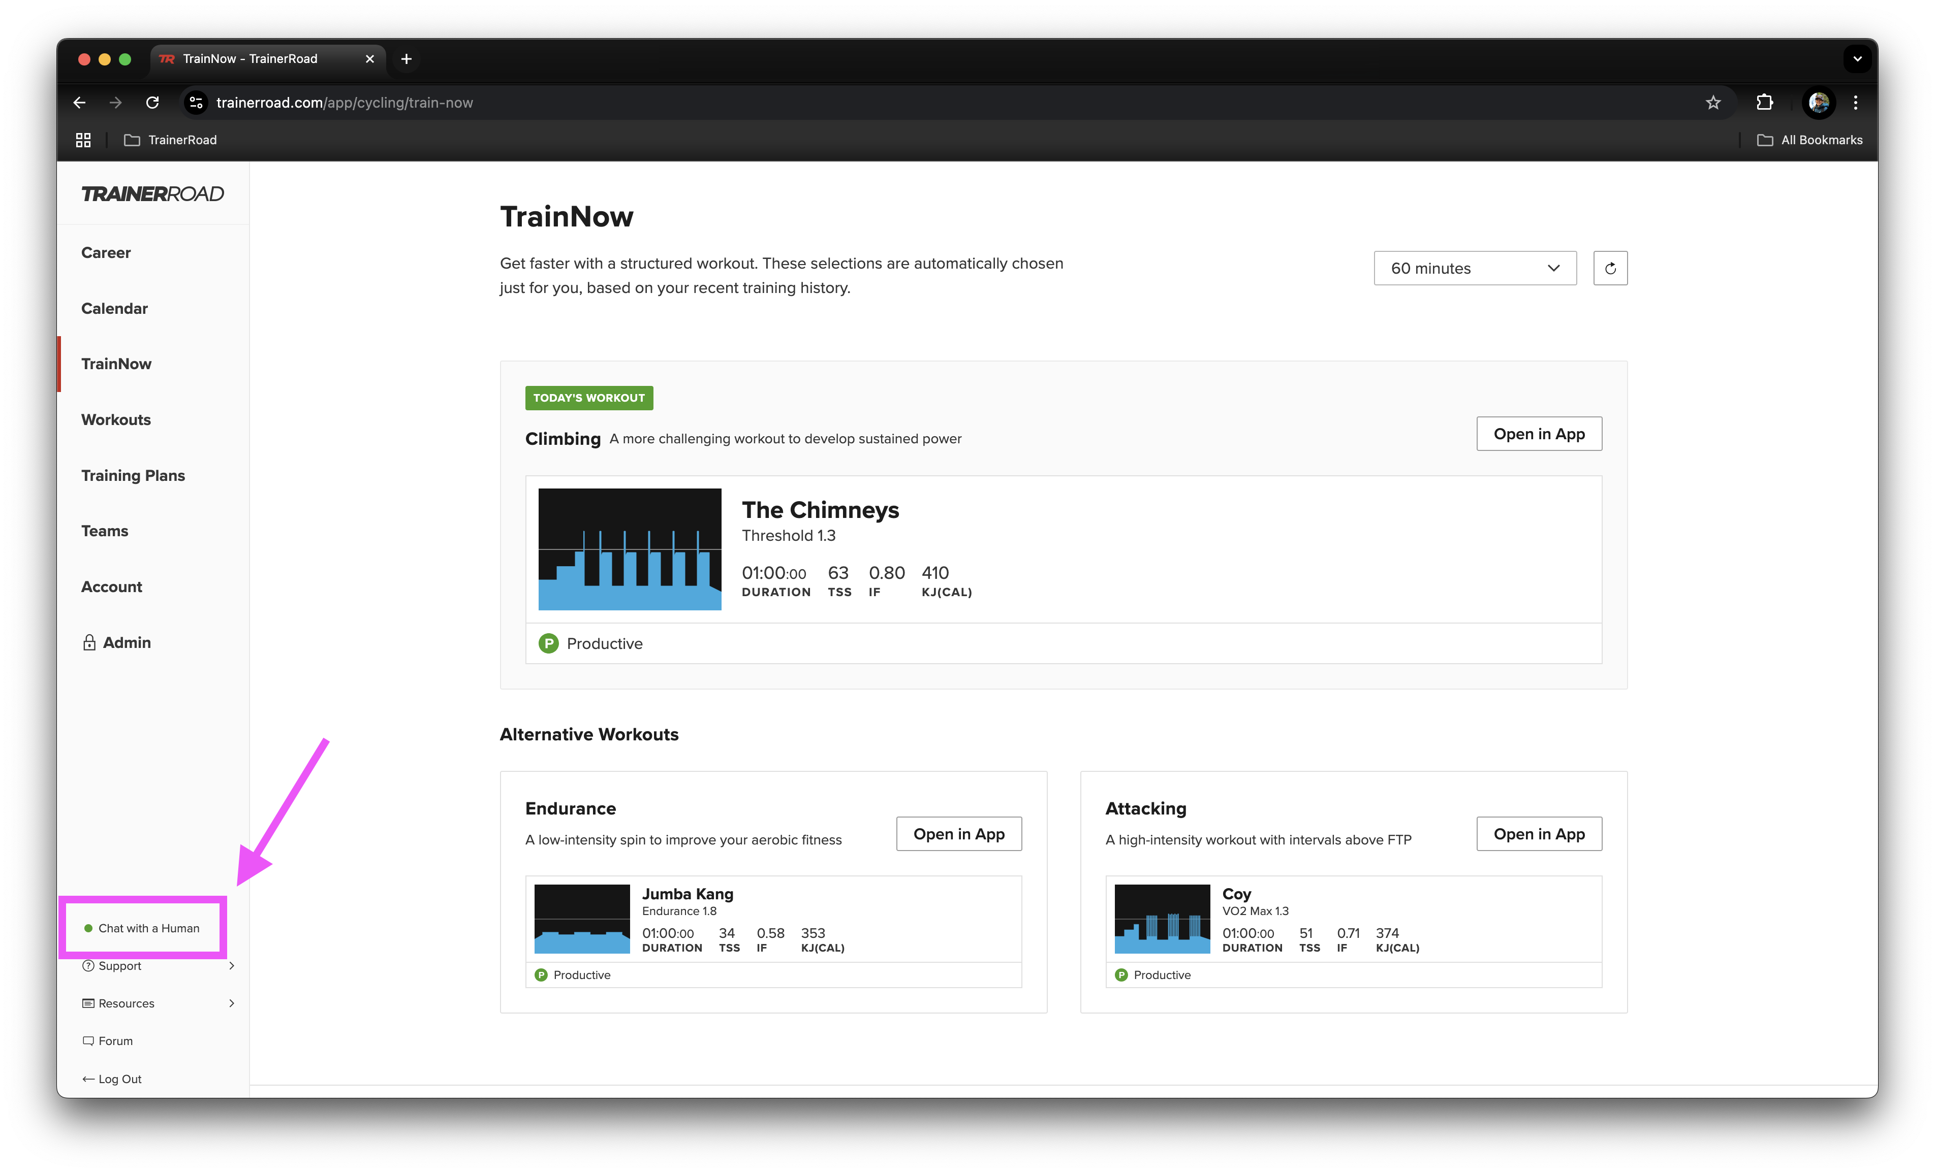The height and width of the screenshot is (1173, 1935).
Task: Log Out of TrainerRoad
Action: tap(111, 1079)
